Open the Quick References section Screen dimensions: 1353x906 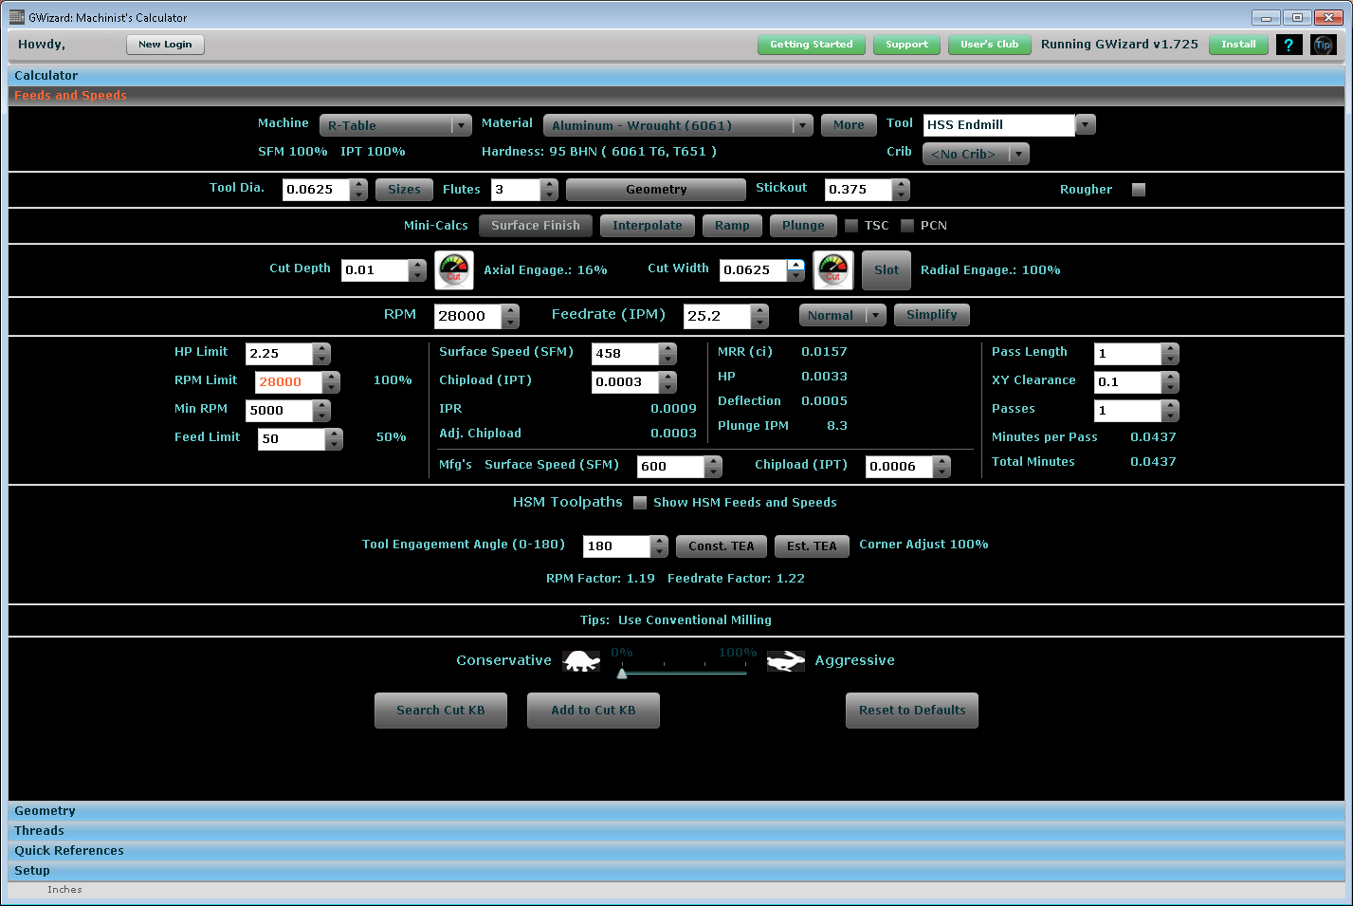pos(68,851)
